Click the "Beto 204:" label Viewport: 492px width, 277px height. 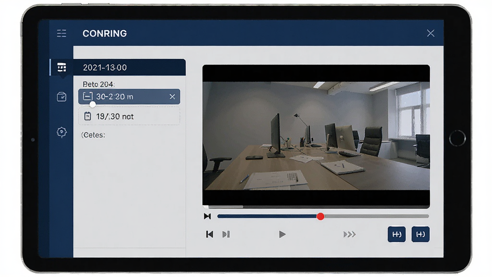pos(98,84)
